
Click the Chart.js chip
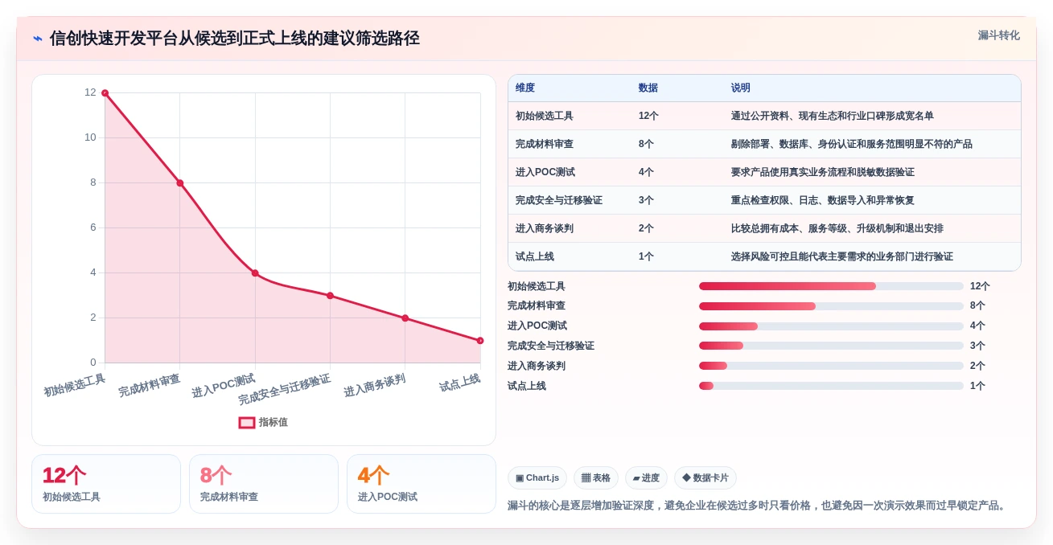pyautogui.click(x=537, y=477)
